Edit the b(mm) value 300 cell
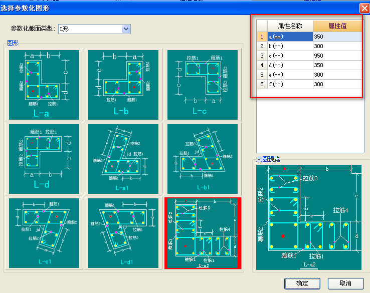Image resolution: width=370 pixels, height=293 pixels. 337,46
